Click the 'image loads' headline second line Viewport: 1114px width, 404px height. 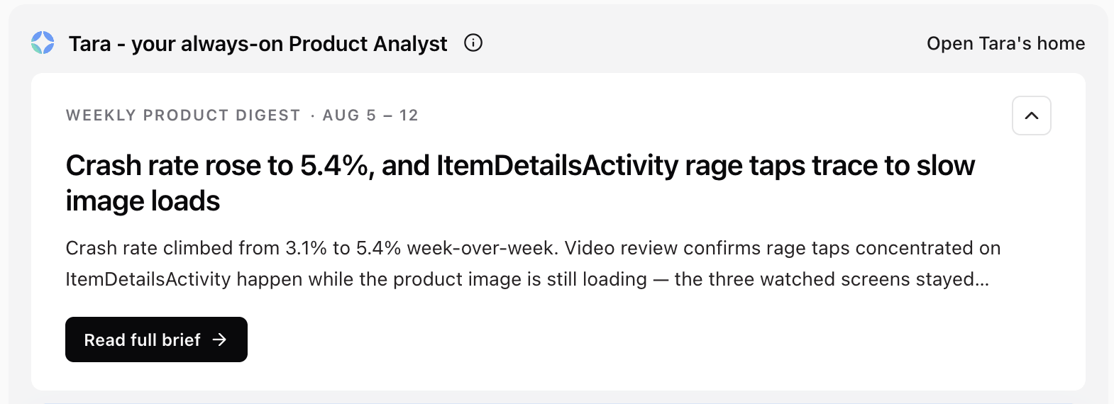click(143, 201)
